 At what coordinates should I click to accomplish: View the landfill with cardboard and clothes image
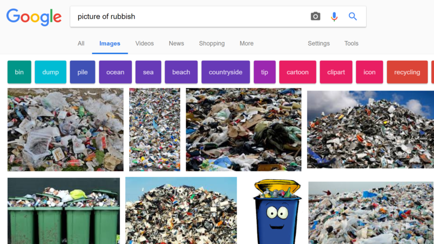[244, 130]
